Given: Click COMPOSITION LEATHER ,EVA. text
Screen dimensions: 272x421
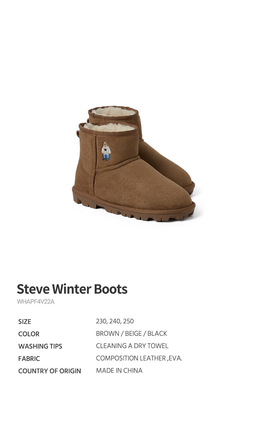Looking at the screenshot, I should [x=139, y=358].
